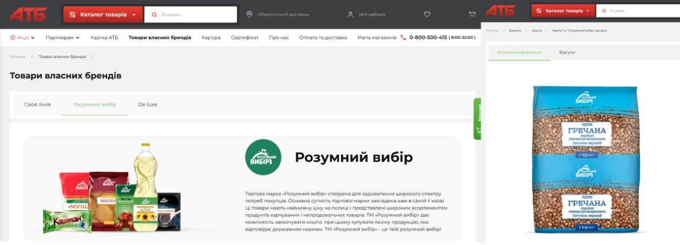This screenshot has width=680, height=245.
Task: Open the Оплата та доставка menu item
Action: click(x=323, y=38)
